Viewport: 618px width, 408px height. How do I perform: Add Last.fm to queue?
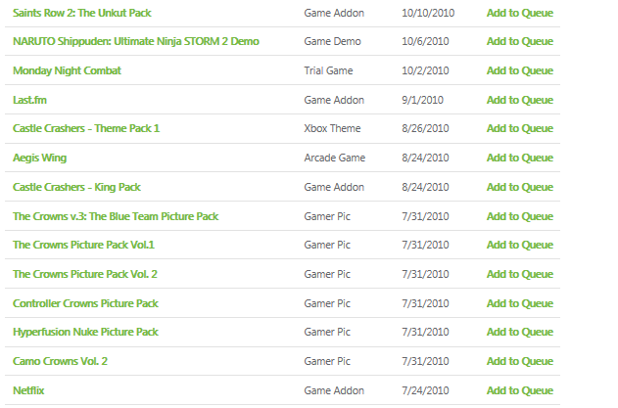click(520, 100)
